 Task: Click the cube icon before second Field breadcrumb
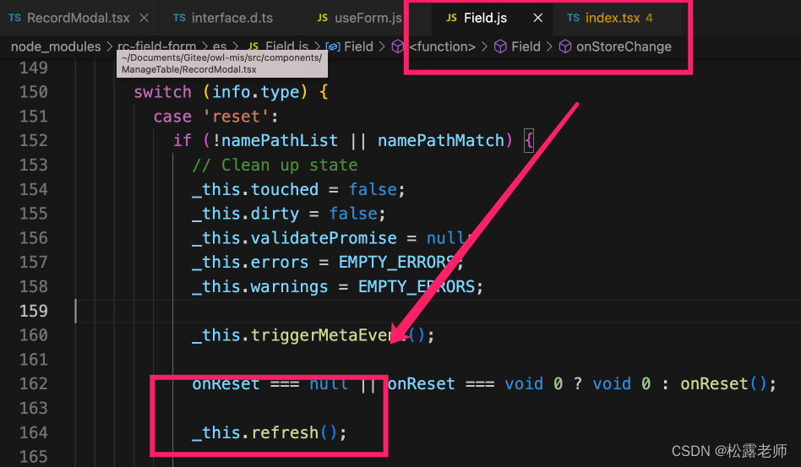[500, 47]
